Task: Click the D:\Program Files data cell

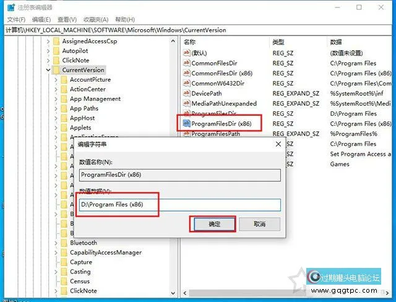Action: click(353, 114)
